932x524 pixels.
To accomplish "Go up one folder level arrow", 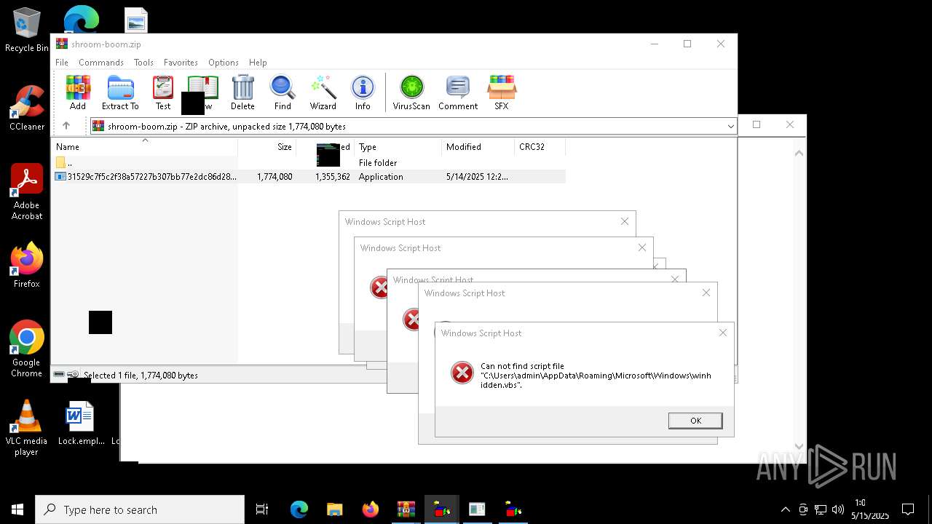I will click(x=66, y=126).
